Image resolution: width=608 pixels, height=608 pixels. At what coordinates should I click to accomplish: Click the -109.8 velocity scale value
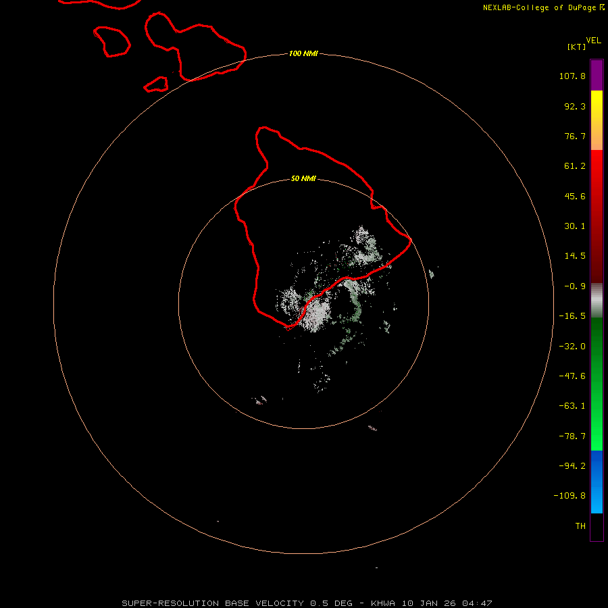click(x=569, y=496)
